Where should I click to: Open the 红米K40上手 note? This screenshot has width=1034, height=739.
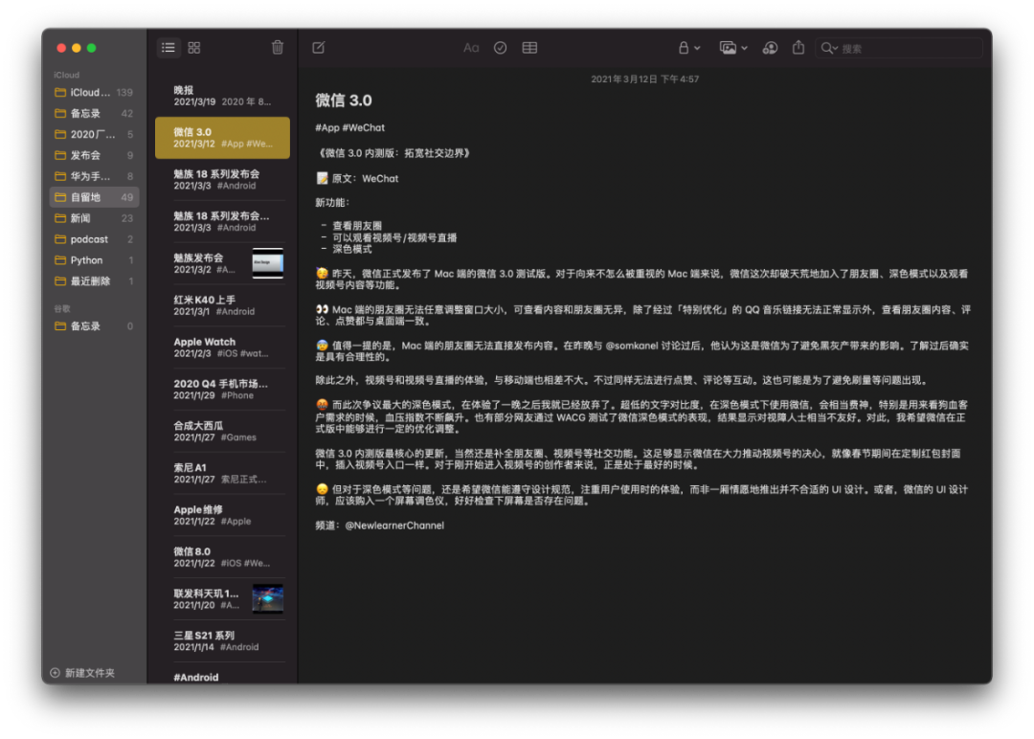pos(222,305)
